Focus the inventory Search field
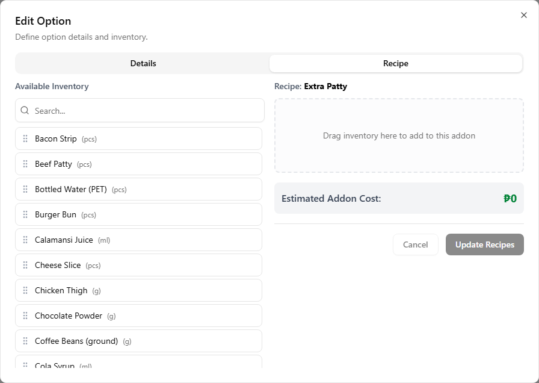 [x=140, y=110]
